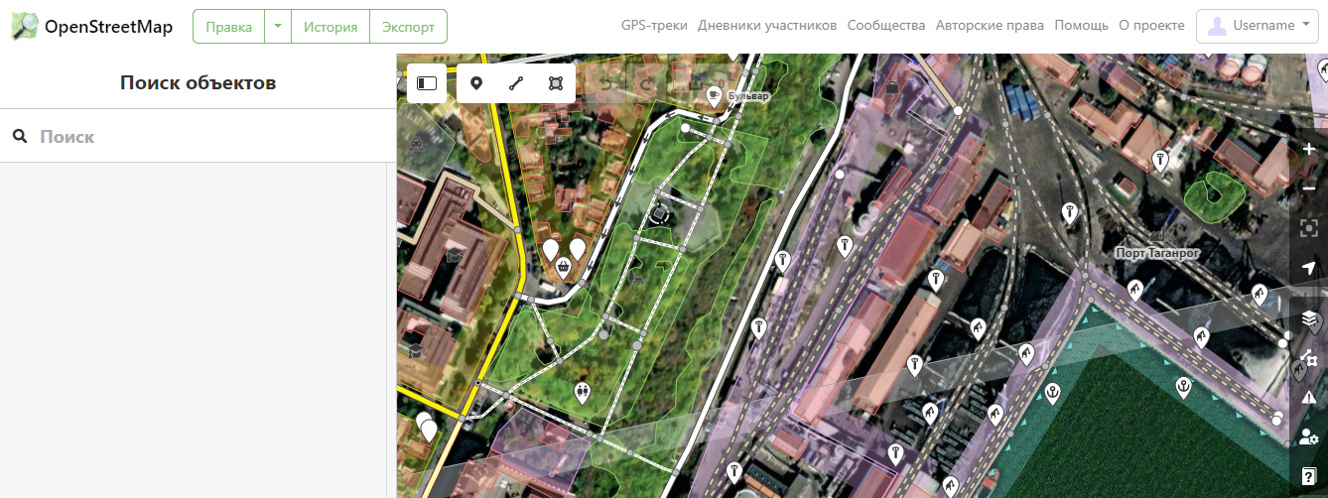Show my location on the map
This screenshot has width=1328, height=498.
[1308, 268]
